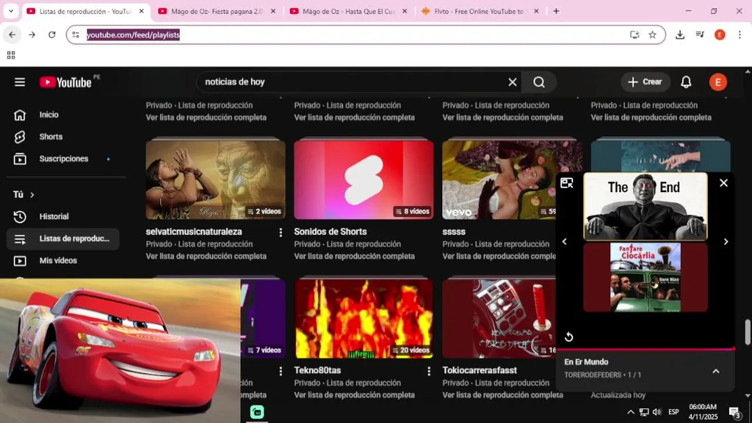Click the Shorts sidebar icon
The height and width of the screenshot is (423, 752).
[20, 137]
